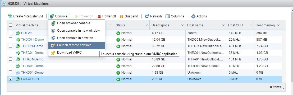293x95 pixels.
Task: Check the THKO01-Demo row checkbox
Action: [x=11, y=72]
